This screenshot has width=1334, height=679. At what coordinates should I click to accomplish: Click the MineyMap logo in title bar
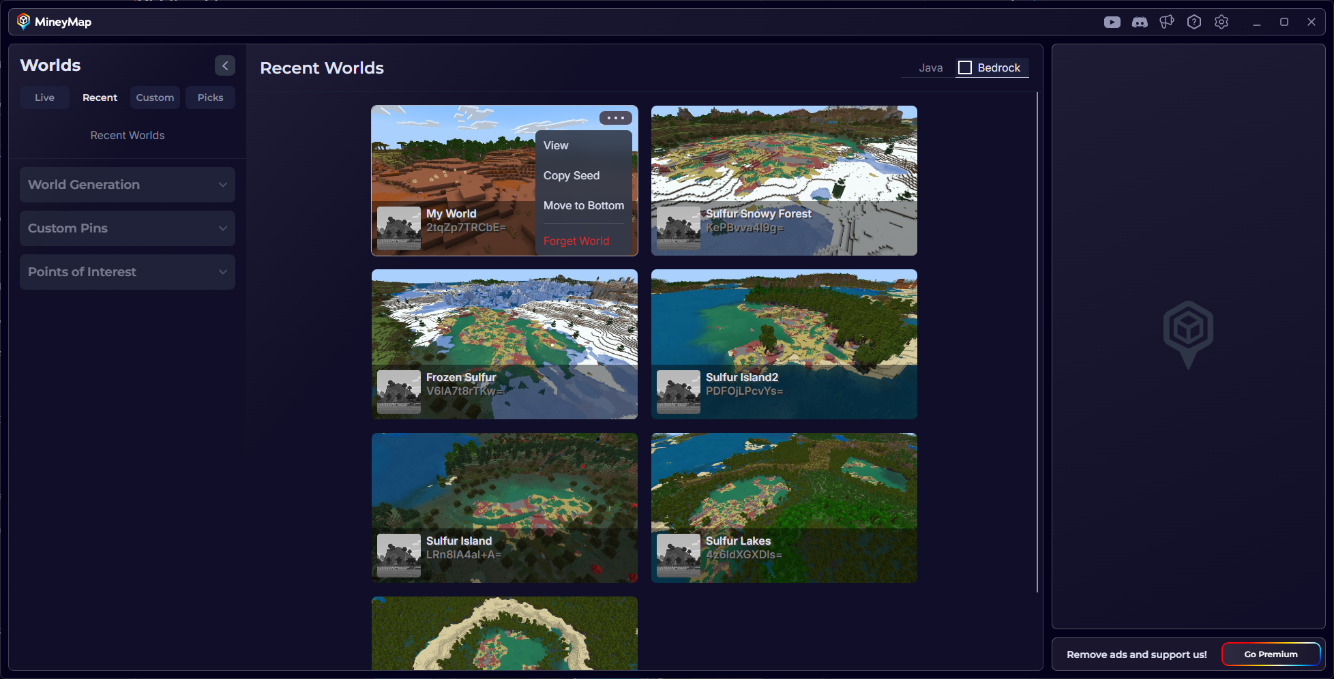[x=24, y=22]
